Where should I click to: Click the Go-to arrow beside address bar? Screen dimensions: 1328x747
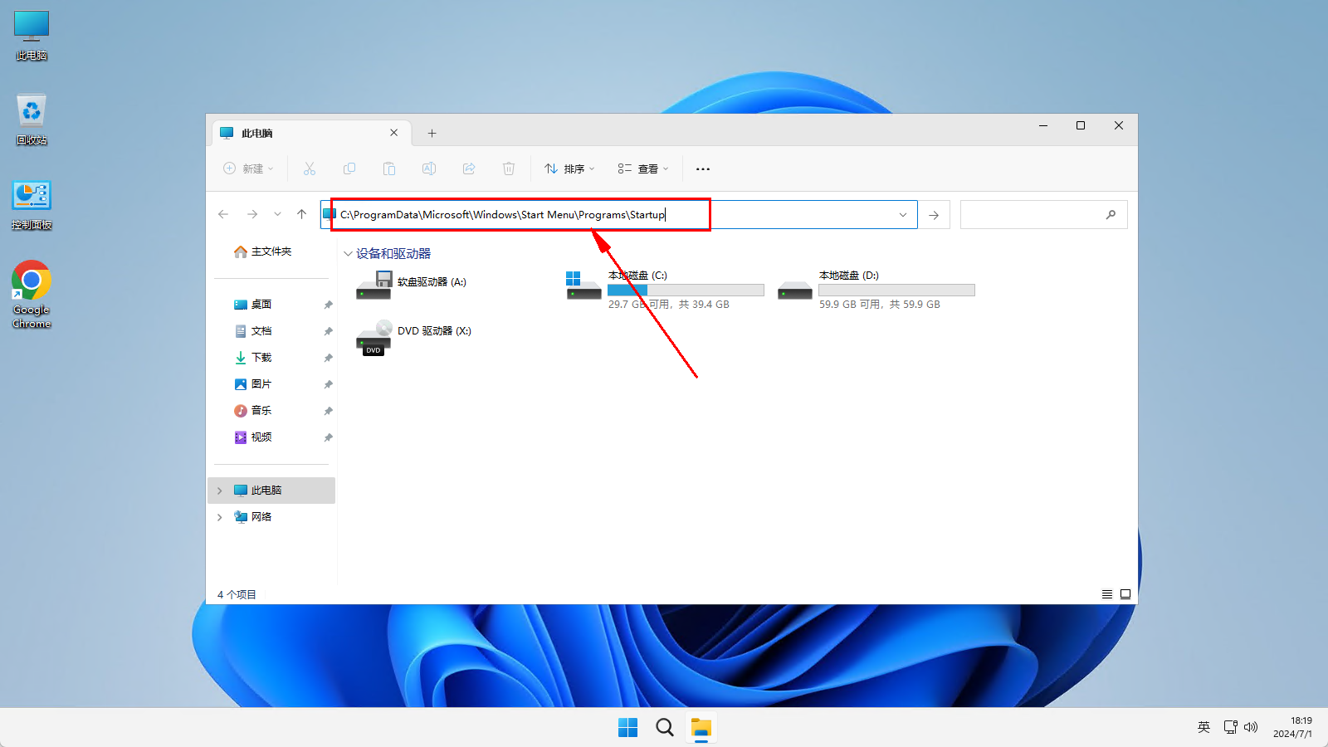(x=934, y=215)
